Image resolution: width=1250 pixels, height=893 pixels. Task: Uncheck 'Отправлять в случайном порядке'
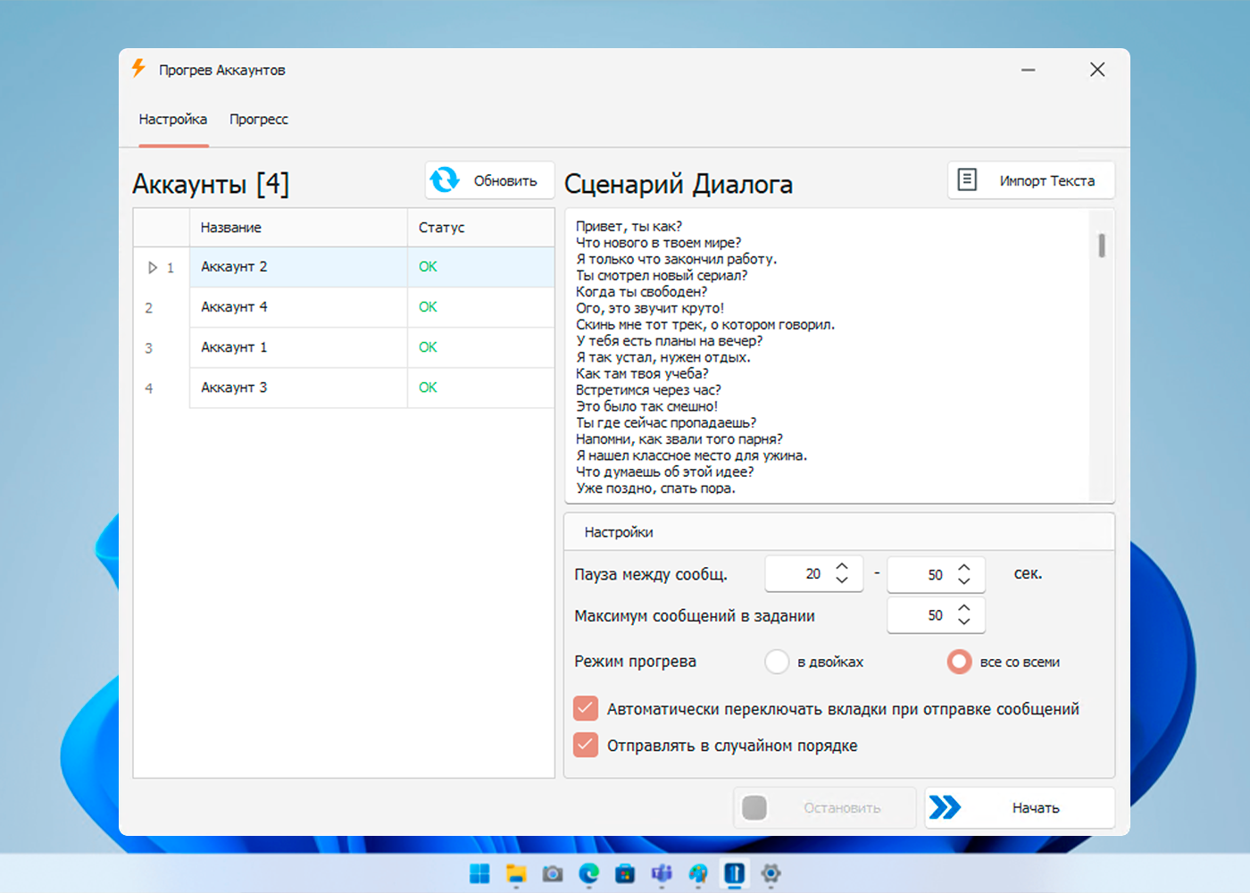pos(586,745)
